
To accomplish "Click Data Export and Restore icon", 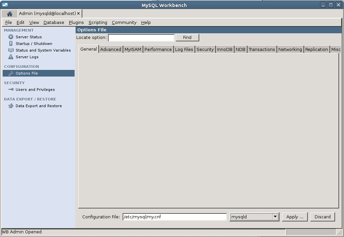I will (11, 106).
